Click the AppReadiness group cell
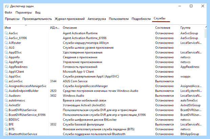Viewport: 210px width, 139px height. tap(190, 67)
